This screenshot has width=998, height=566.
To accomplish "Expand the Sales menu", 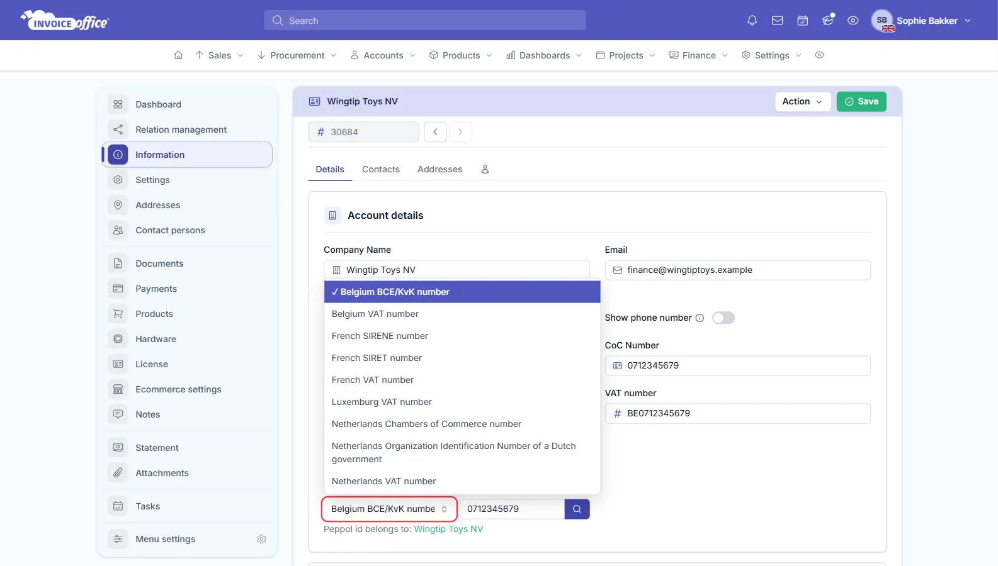I will click(219, 55).
